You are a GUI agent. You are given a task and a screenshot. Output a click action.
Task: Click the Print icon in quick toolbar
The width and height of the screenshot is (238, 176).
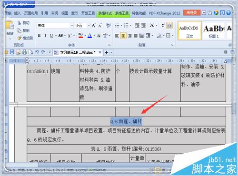[x=24, y=52]
